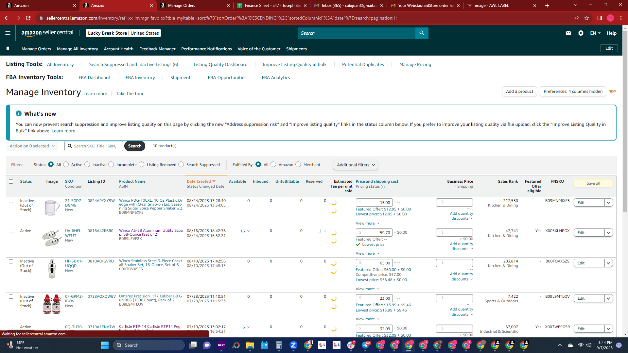628x353 pixels.
Task: Reload the page with browser refresh icon
Action: [28, 18]
